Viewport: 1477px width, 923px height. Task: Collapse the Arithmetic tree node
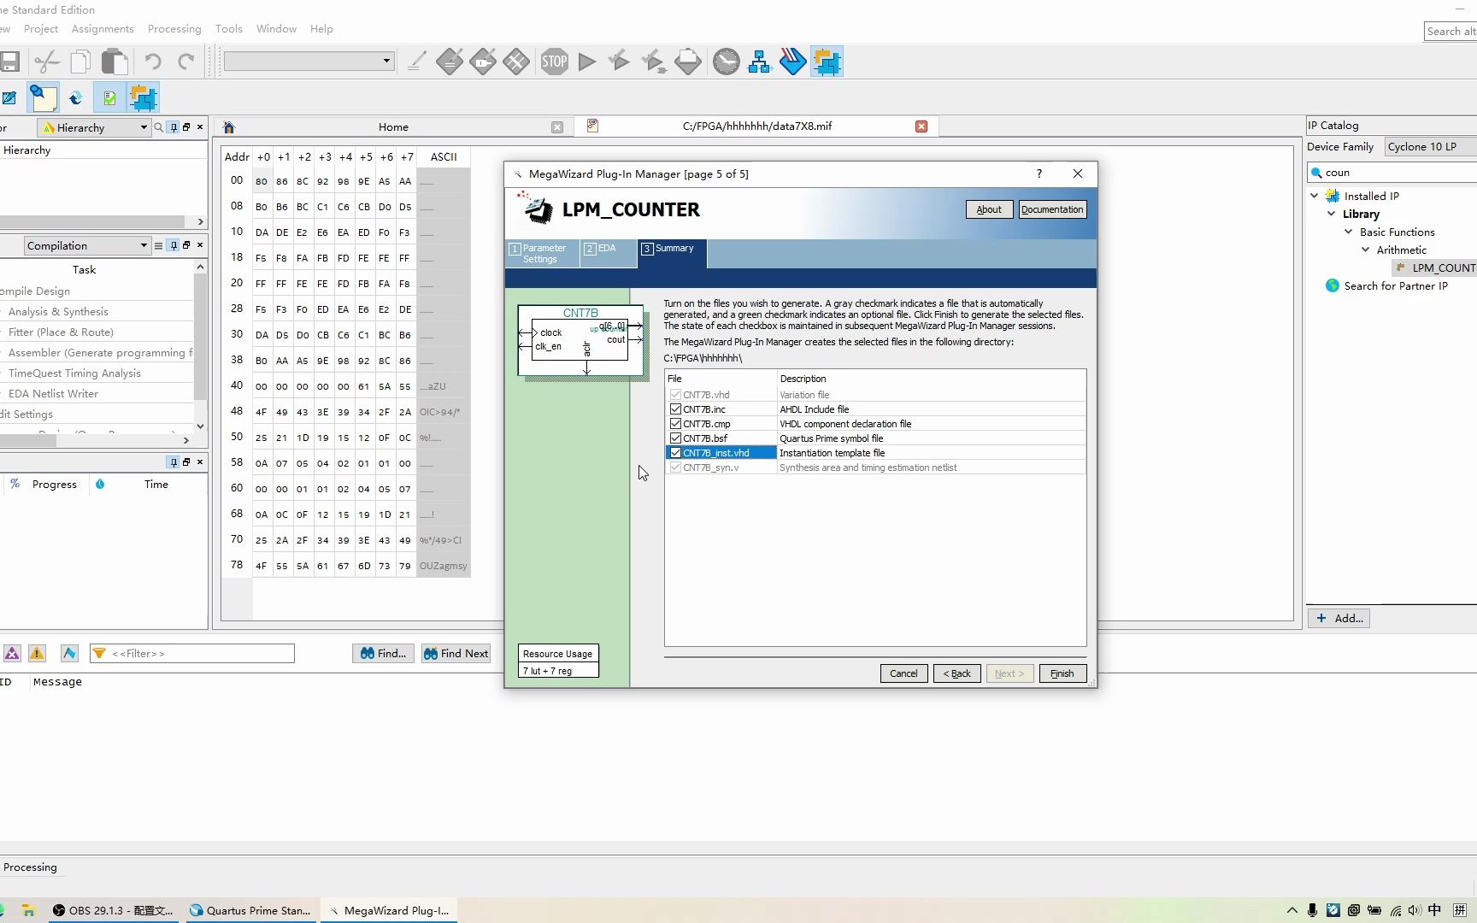click(1366, 250)
